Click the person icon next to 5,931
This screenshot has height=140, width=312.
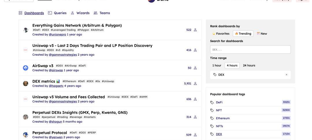pos(195,83)
